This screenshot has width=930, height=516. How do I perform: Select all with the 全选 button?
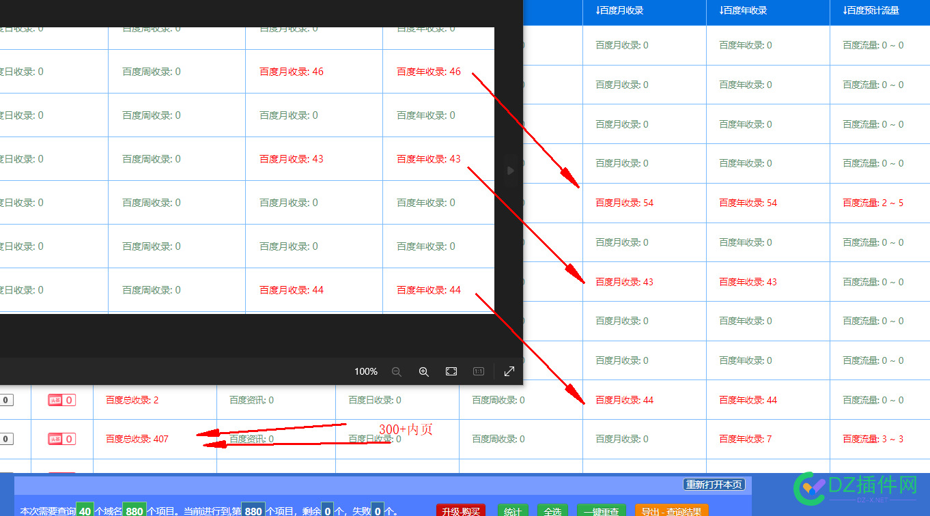(x=552, y=511)
